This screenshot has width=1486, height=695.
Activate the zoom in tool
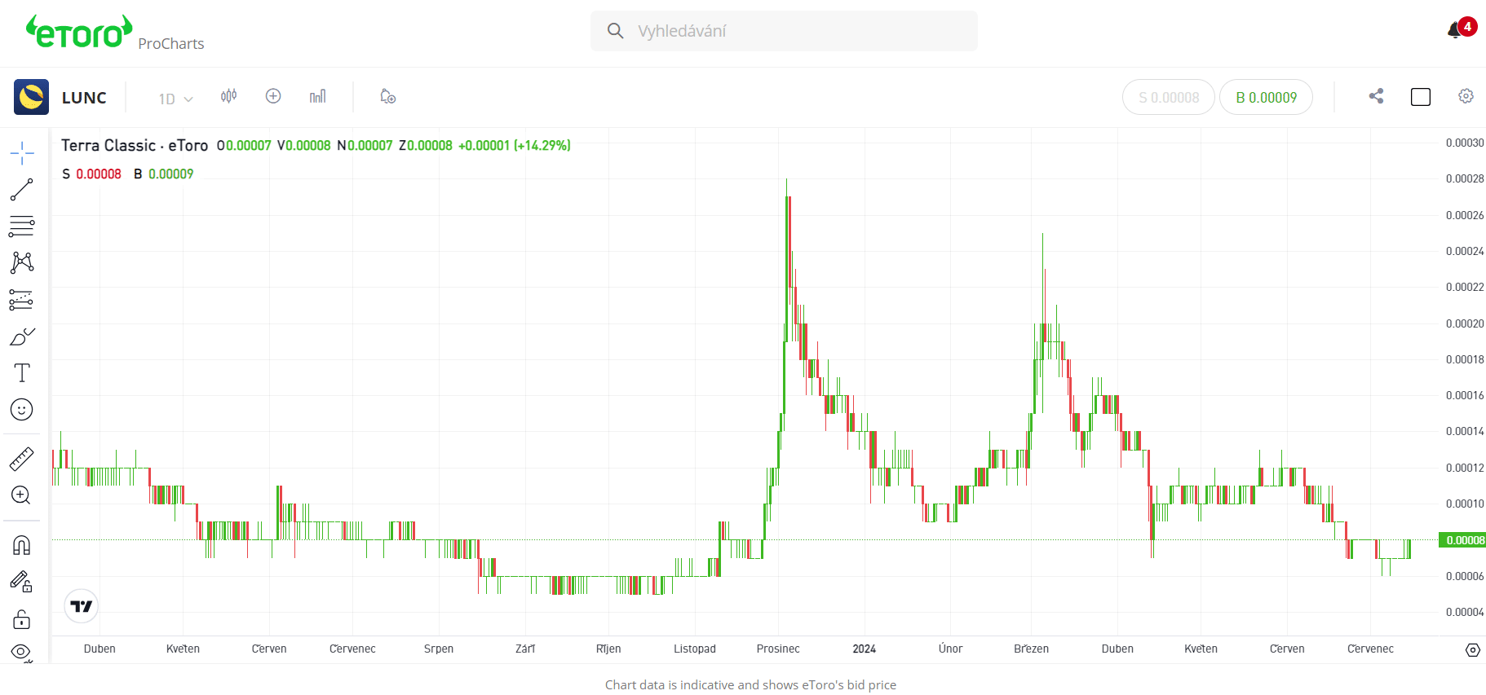pyautogui.click(x=22, y=495)
